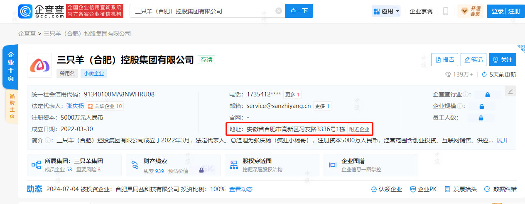The height and width of the screenshot is (204, 525).
Task: Click the Qcc.com logo in the header
Action: pos(41,11)
